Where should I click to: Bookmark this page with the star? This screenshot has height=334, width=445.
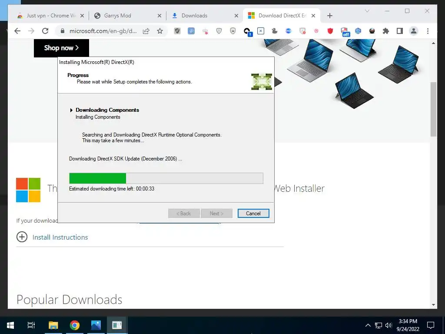coord(160,31)
